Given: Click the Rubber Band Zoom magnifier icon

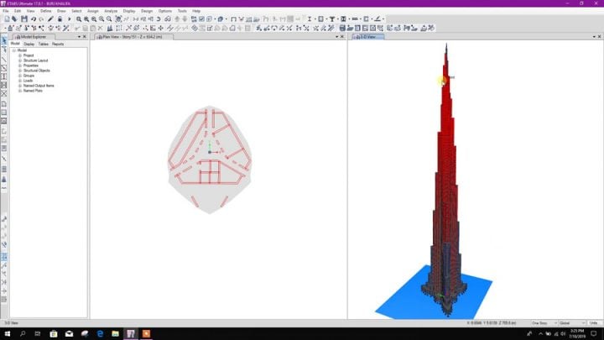Looking at the screenshot, I should pos(79,18).
